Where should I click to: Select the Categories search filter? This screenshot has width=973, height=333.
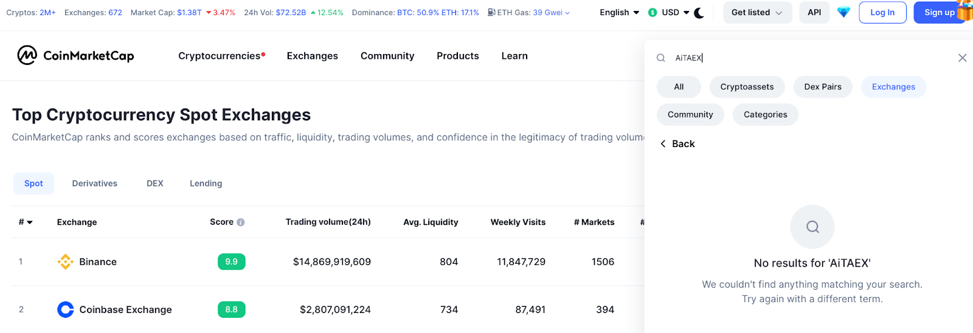[x=766, y=115]
